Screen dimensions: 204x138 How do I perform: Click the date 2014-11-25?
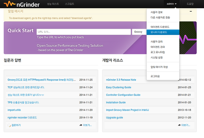pos(86,80)
